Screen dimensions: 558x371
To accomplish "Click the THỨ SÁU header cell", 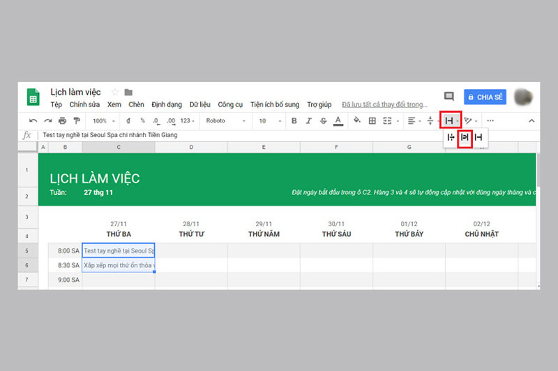I will pyautogui.click(x=336, y=234).
